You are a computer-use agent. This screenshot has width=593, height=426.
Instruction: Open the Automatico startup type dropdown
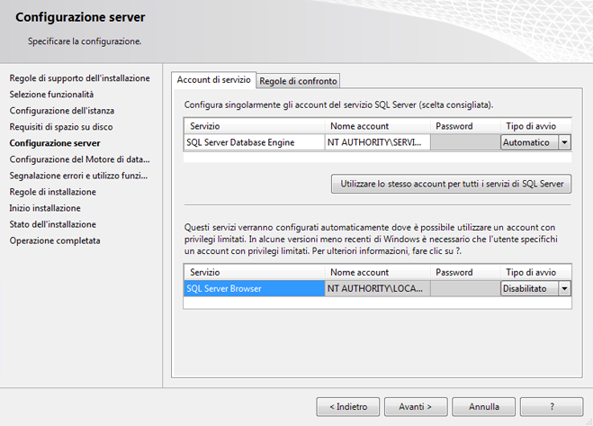point(564,142)
